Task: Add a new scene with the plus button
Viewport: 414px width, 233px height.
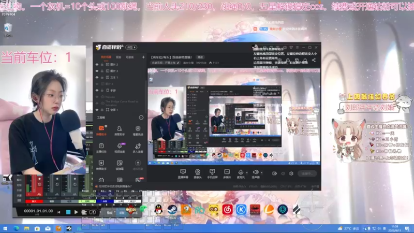Action: [143, 57]
